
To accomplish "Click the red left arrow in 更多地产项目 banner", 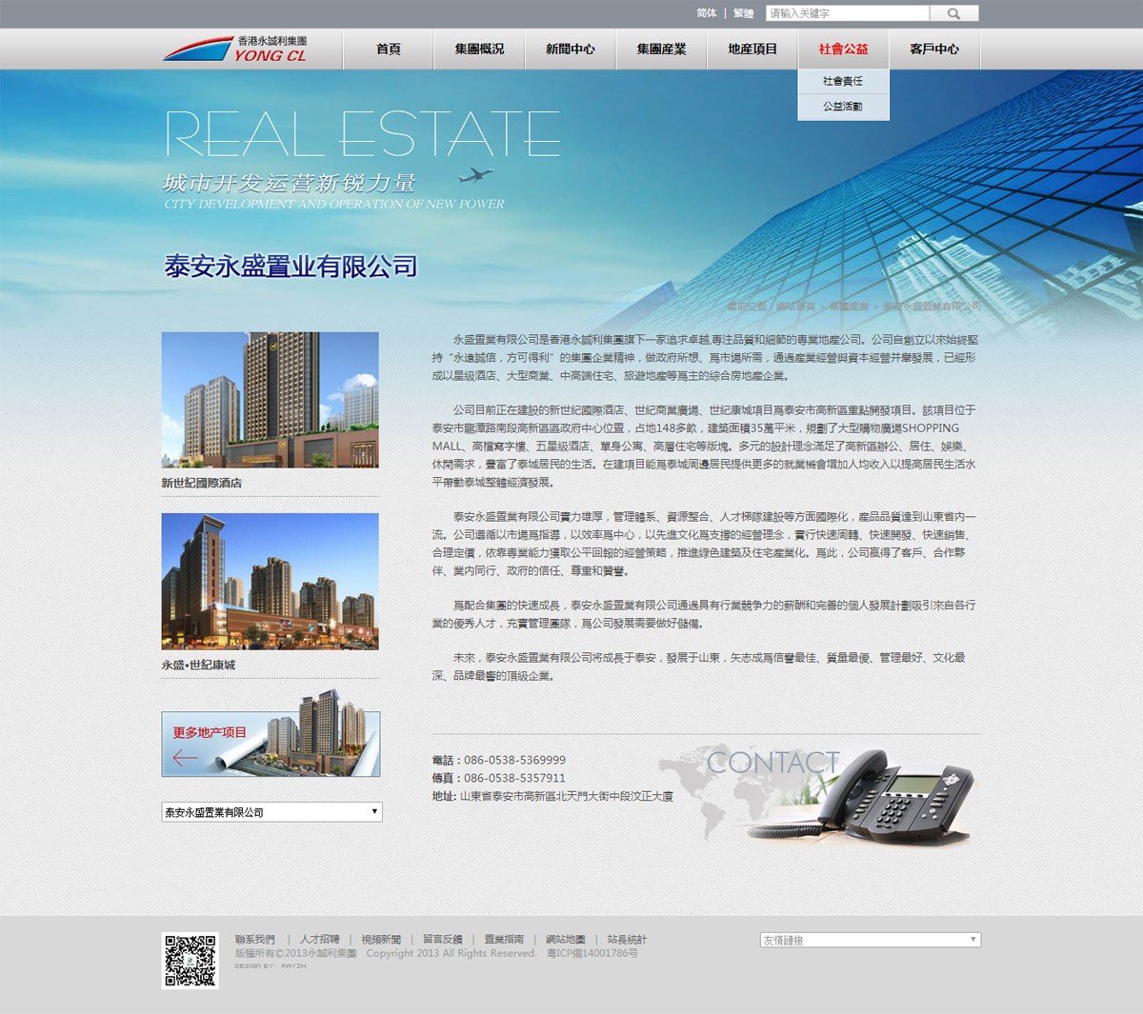I will point(185,758).
